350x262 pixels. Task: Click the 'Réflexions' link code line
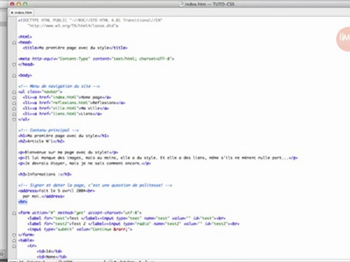tap(74, 103)
